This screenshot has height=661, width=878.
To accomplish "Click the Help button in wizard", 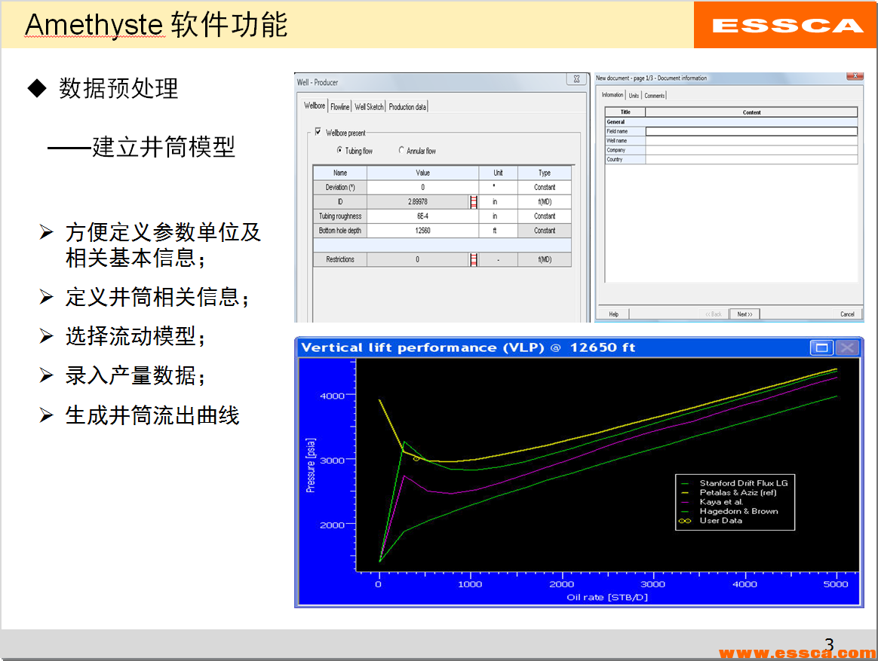I will [613, 314].
